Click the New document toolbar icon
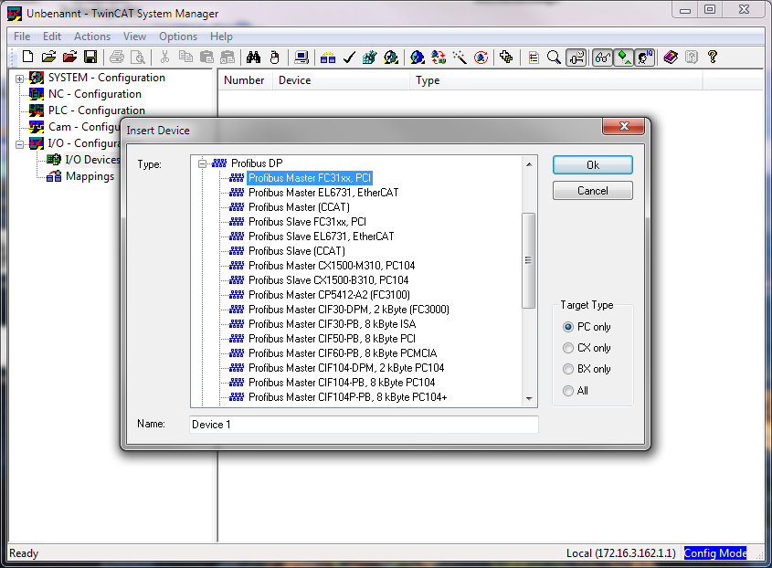This screenshot has width=772, height=568. pos(28,58)
